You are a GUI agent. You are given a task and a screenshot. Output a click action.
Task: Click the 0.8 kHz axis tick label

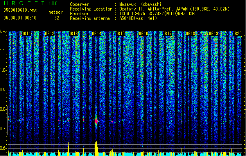tap(4, 109)
